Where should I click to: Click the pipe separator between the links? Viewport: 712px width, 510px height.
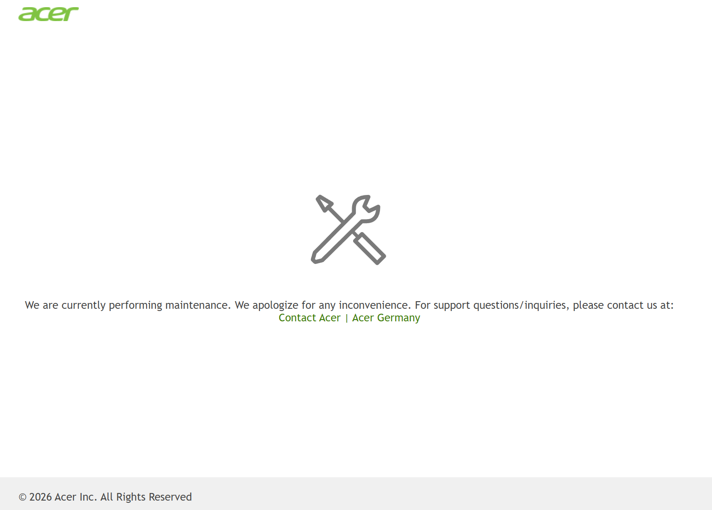346,318
